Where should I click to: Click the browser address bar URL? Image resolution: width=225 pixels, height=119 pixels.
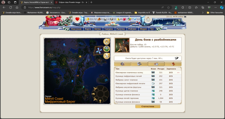(44, 7)
